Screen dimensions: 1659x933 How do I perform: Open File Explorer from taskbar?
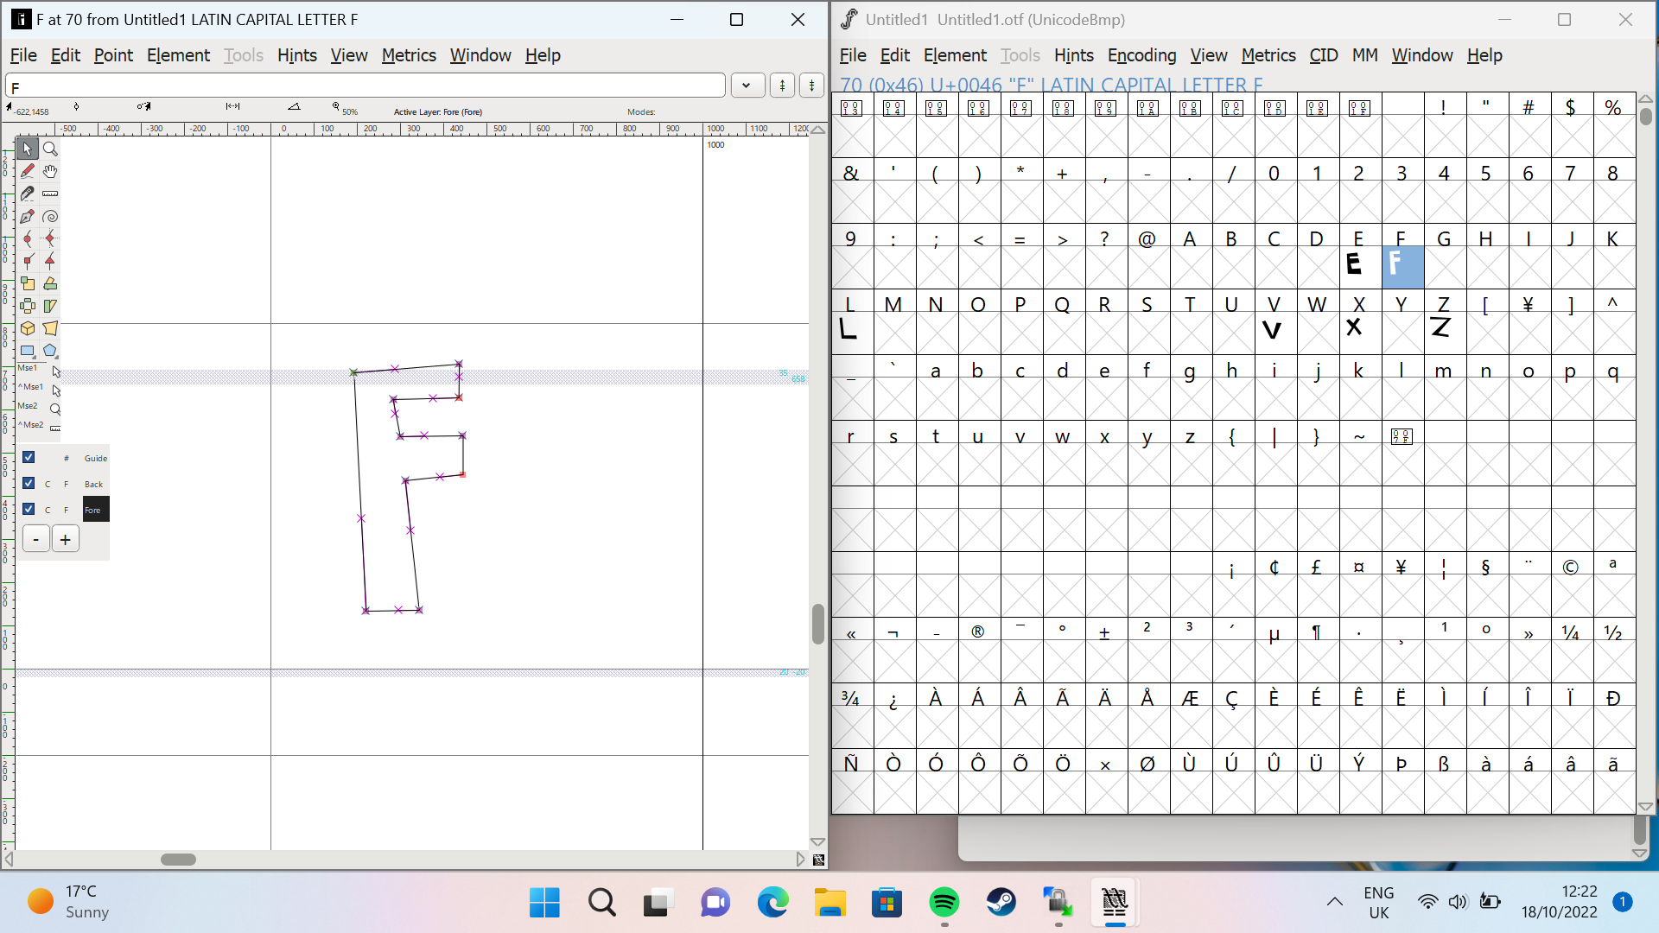coord(830,903)
